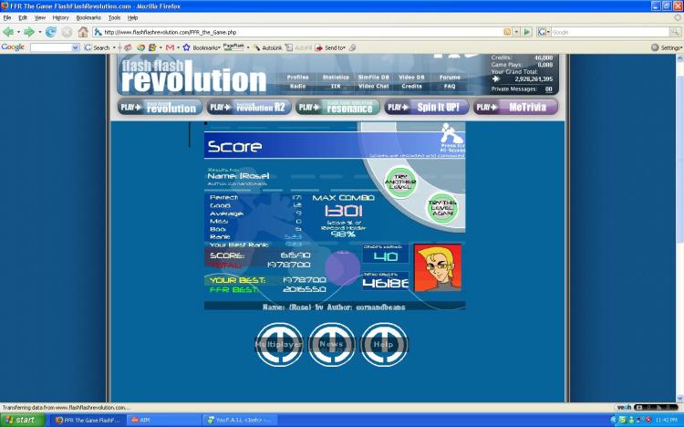Viewport: 684px width, 427px height.
Task: Reload the page with the Refresh icon
Action: pos(50,32)
